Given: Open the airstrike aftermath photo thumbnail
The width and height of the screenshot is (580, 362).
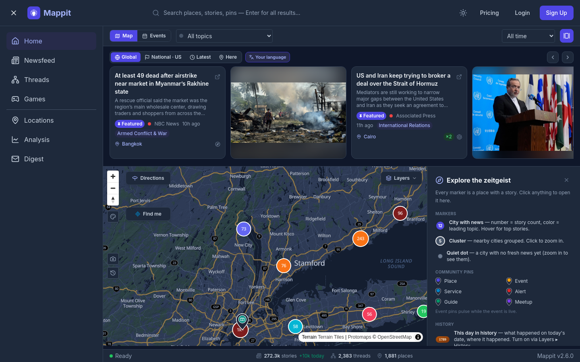Looking at the screenshot, I should pos(288,113).
